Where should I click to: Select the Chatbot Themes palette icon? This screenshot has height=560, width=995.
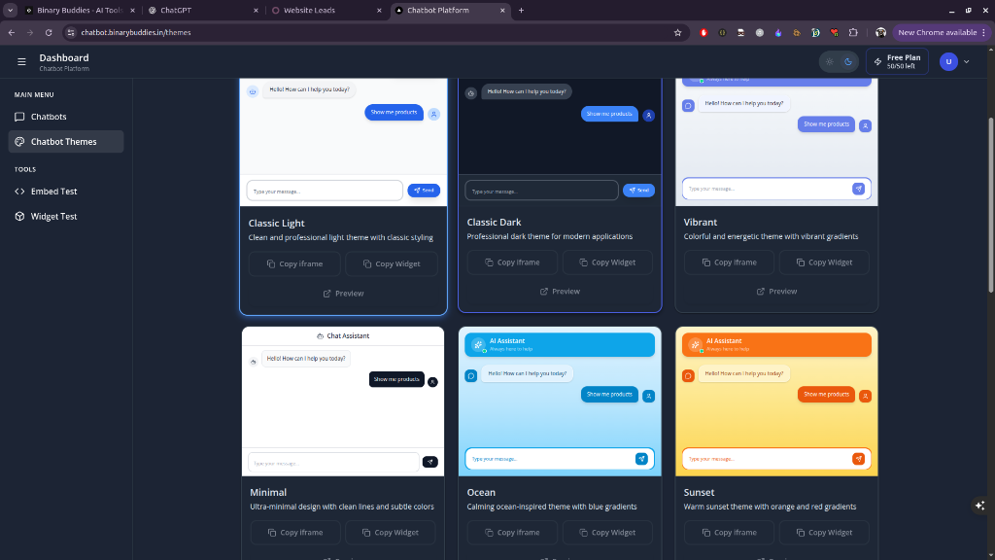21,141
